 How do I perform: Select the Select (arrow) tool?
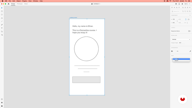[x=2, y=8]
